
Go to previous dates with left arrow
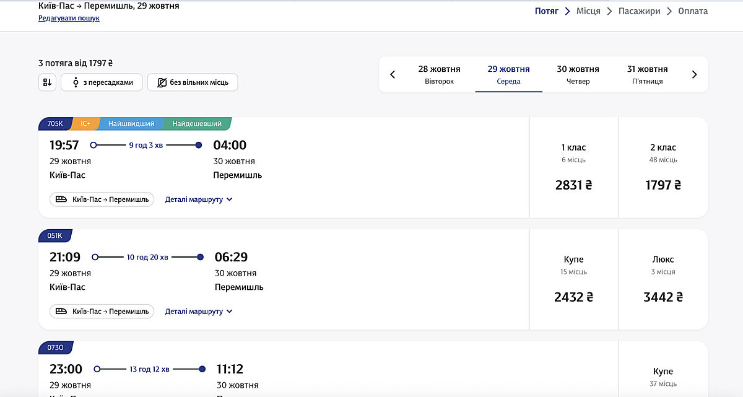(x=393, y=75)
